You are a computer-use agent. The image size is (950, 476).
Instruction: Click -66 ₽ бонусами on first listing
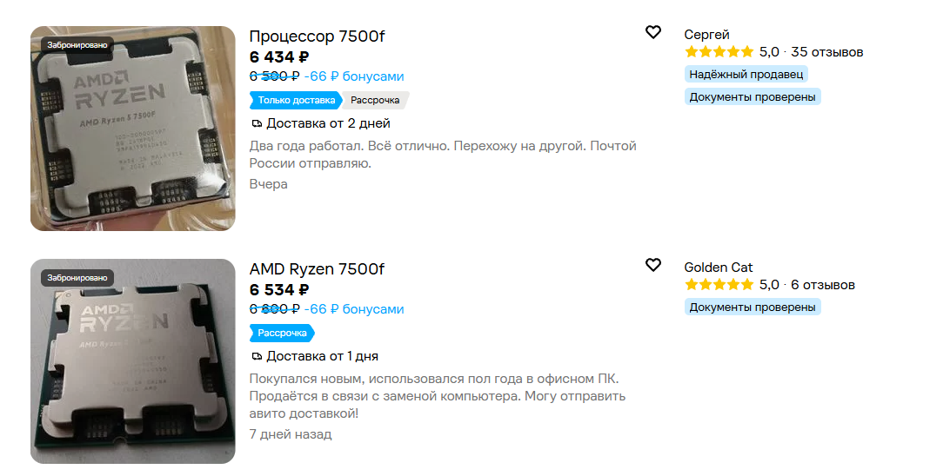pyautogui.click(x=354, y=76)
